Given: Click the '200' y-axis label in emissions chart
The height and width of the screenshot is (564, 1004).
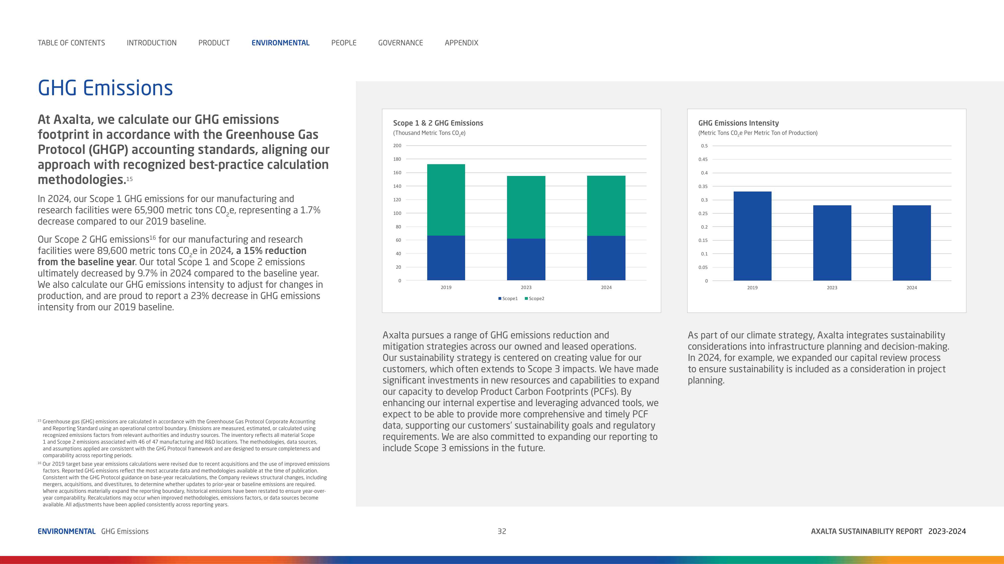Looking at the screenshot, I should pyautogui.click(x=397, y=146).
